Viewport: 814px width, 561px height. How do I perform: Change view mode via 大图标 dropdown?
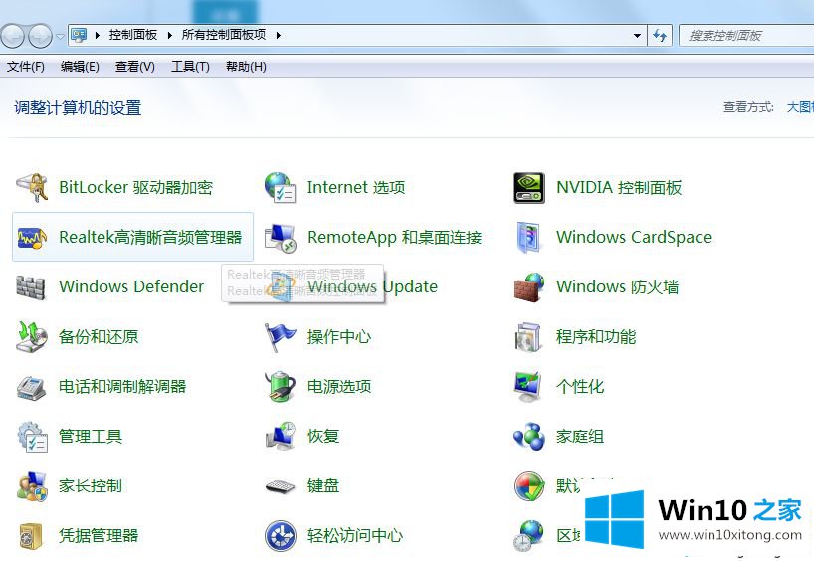point(800,107)
